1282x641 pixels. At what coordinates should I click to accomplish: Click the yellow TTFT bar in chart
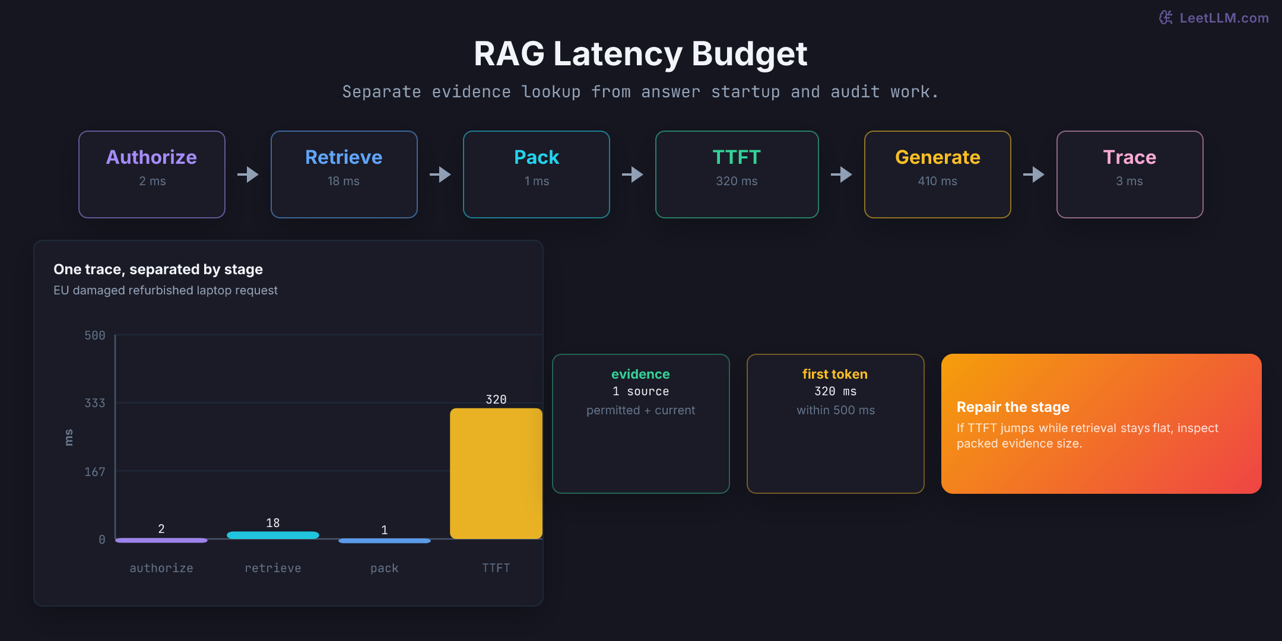[496, 474]
